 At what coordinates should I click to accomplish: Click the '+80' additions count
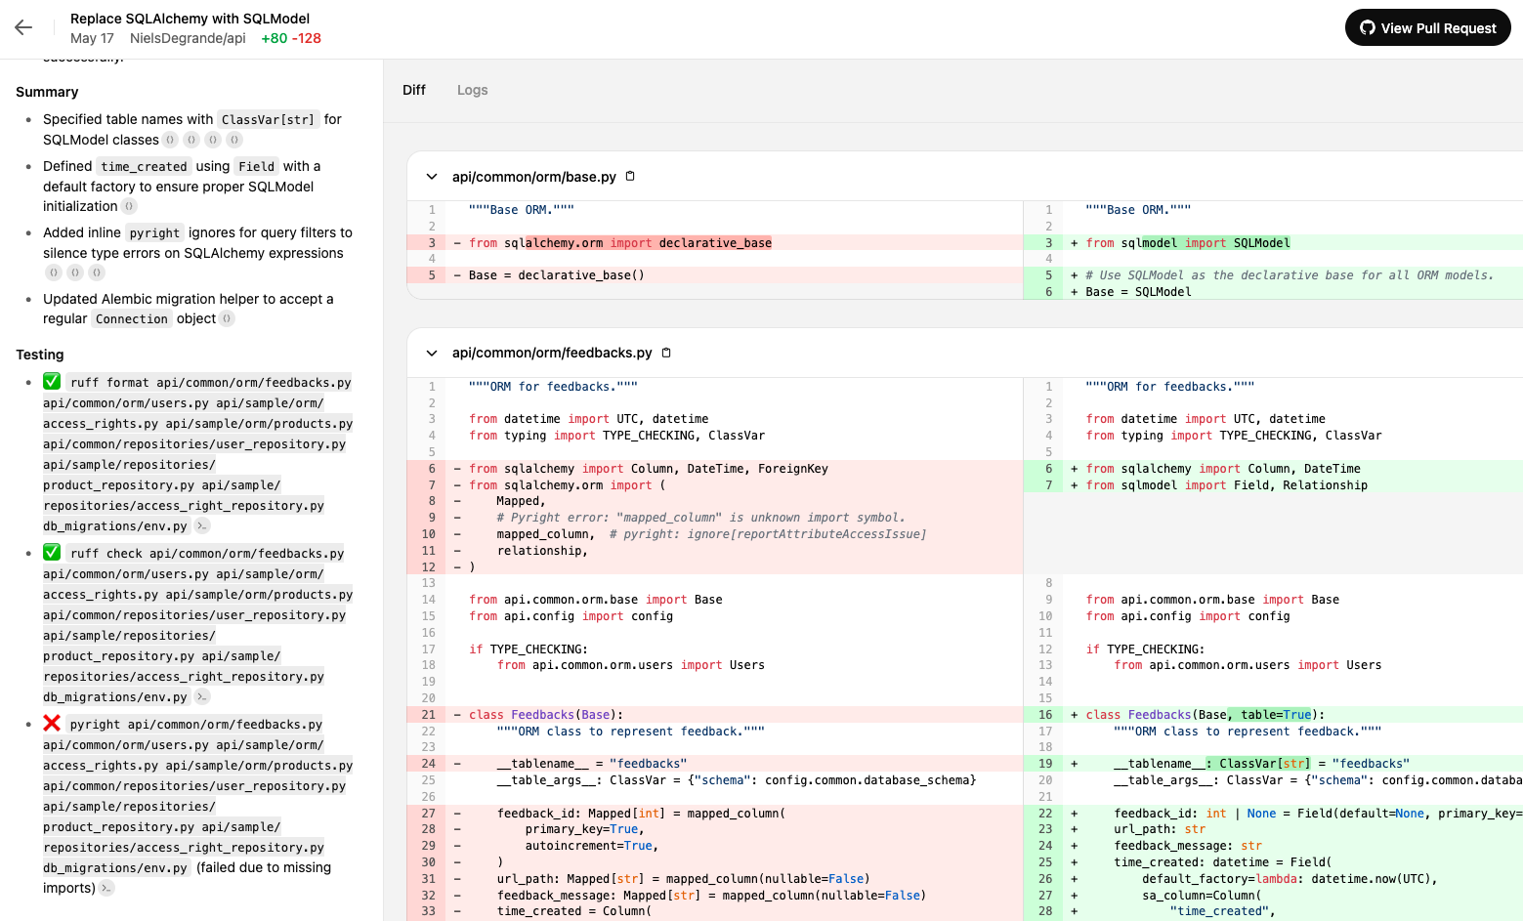[x=275, y=38]
